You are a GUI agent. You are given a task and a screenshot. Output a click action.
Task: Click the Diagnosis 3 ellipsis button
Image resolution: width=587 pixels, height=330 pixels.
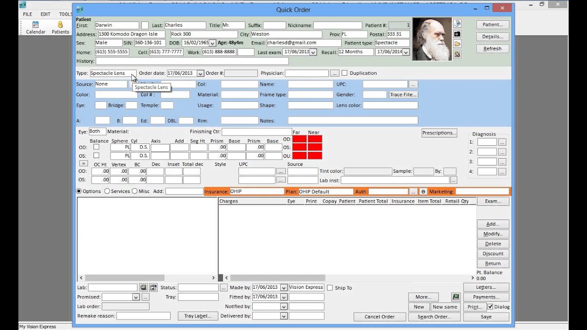502,162
